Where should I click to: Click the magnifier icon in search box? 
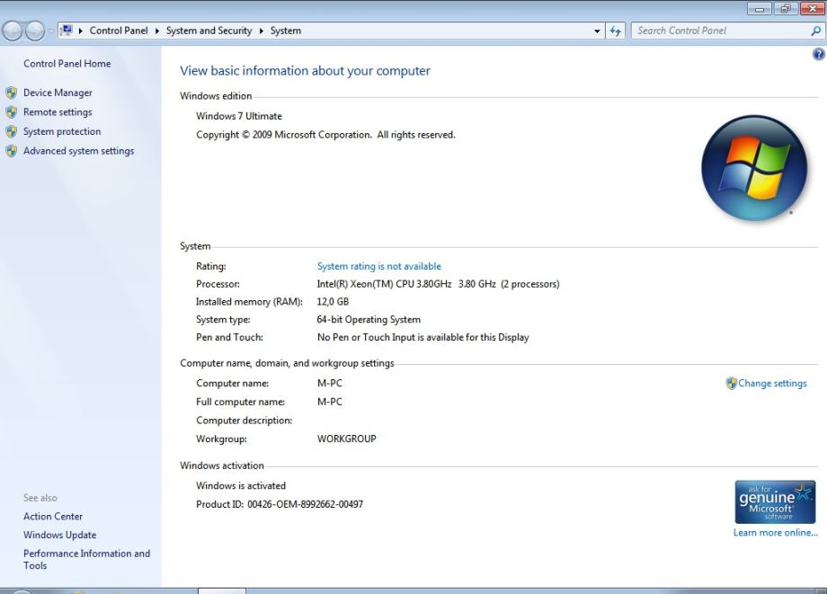click(x=815, y=31)
